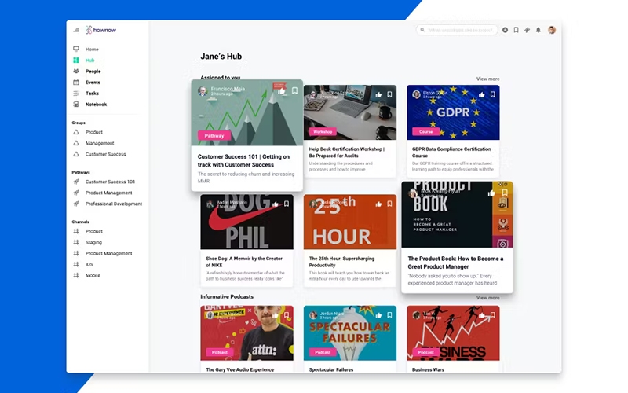628x393 pixels.
Task: Bookmark the Customer Success 101 pathway card
Action: 294,90
